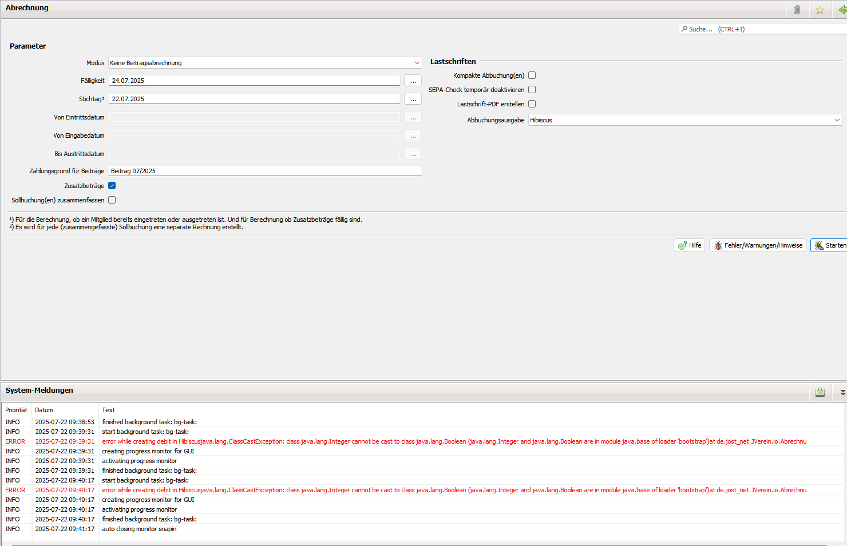The height and width of the screenshot is (546, 847).
Task: Toggle SEPA-Check temporär deaktivieren checkbox
Action: click(532, 90)
